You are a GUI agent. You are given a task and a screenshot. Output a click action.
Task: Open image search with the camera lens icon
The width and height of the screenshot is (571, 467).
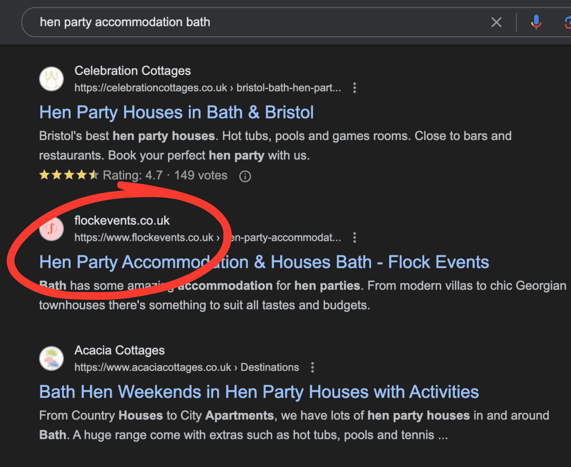point(568,22)
